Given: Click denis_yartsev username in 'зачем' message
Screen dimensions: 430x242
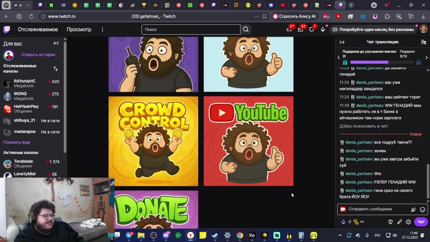Looking at the screenshot, I should click(359, 151).
